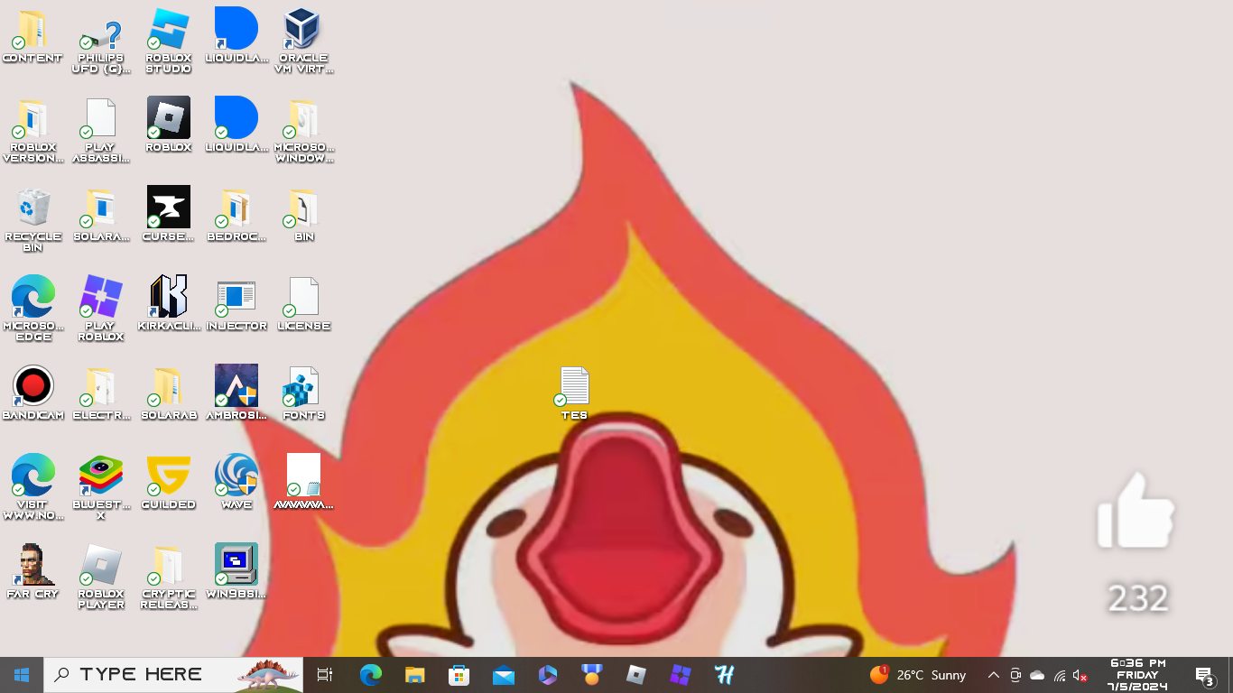
Task: Open Microsoft Store from the taskbar
Action: pyautogui.click(x=459, y=675)
